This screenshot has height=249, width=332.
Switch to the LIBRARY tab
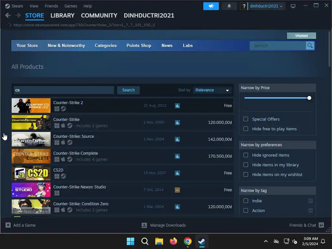tap(63, 16)
